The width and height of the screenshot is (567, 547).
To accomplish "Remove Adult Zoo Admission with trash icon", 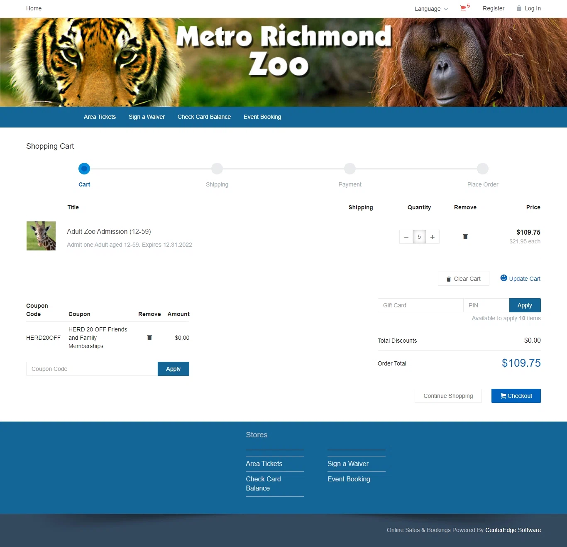I will pos(465,237).
